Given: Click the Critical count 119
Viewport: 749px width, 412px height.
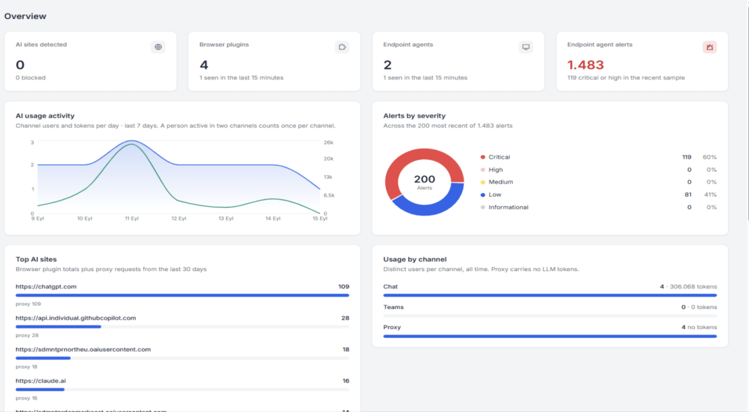Looking at the screenshot, I should [687, 157].
